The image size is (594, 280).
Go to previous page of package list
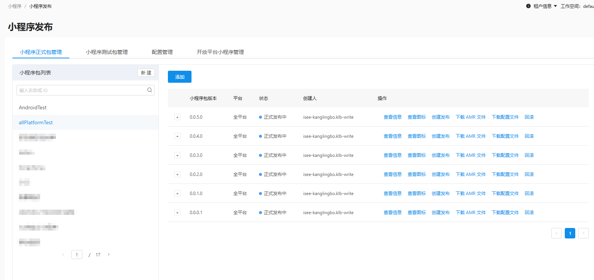pyautogui.click(x=63, y=255)
